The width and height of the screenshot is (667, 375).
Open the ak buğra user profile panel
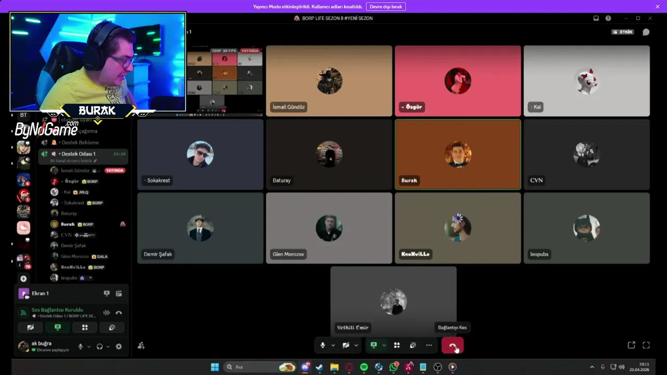click(44, 346)
